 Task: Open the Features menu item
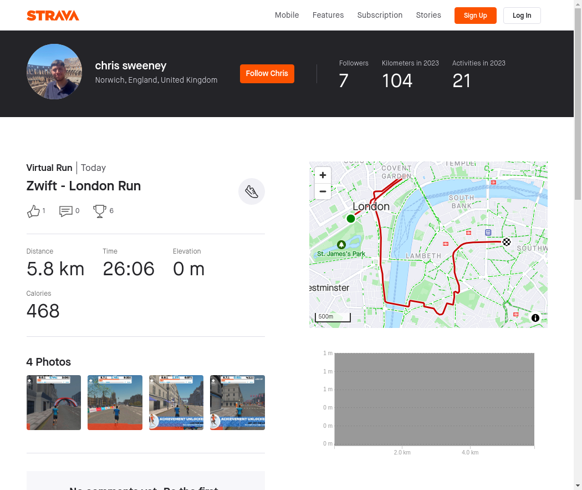point(328,15)
